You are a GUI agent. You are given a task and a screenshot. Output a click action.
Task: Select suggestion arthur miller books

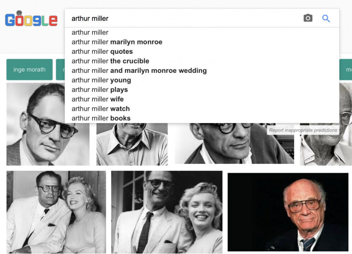point(202,118)
